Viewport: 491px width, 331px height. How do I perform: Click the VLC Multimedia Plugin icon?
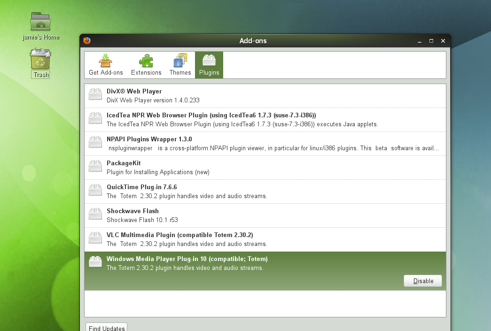(95, 238)
